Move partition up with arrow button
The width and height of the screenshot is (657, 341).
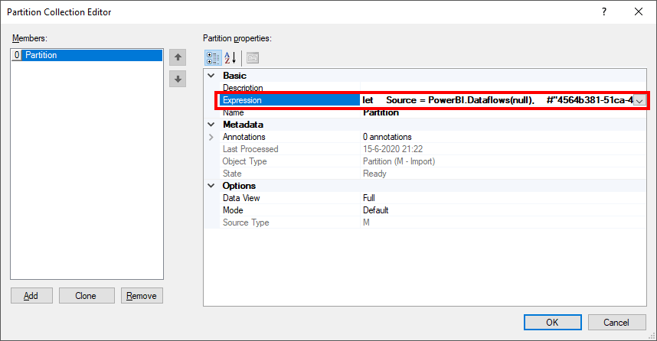[178, 57]
